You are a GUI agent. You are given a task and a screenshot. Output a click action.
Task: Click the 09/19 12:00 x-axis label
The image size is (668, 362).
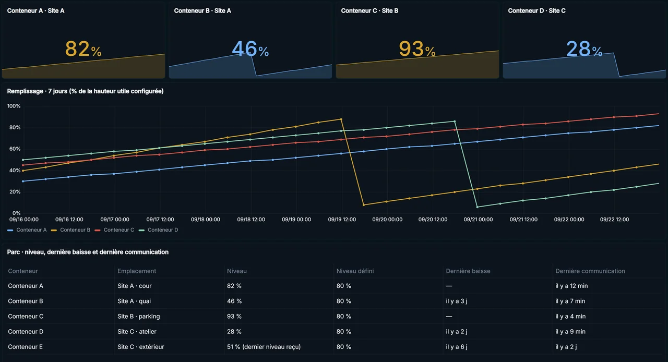click(x=342, y=220)
